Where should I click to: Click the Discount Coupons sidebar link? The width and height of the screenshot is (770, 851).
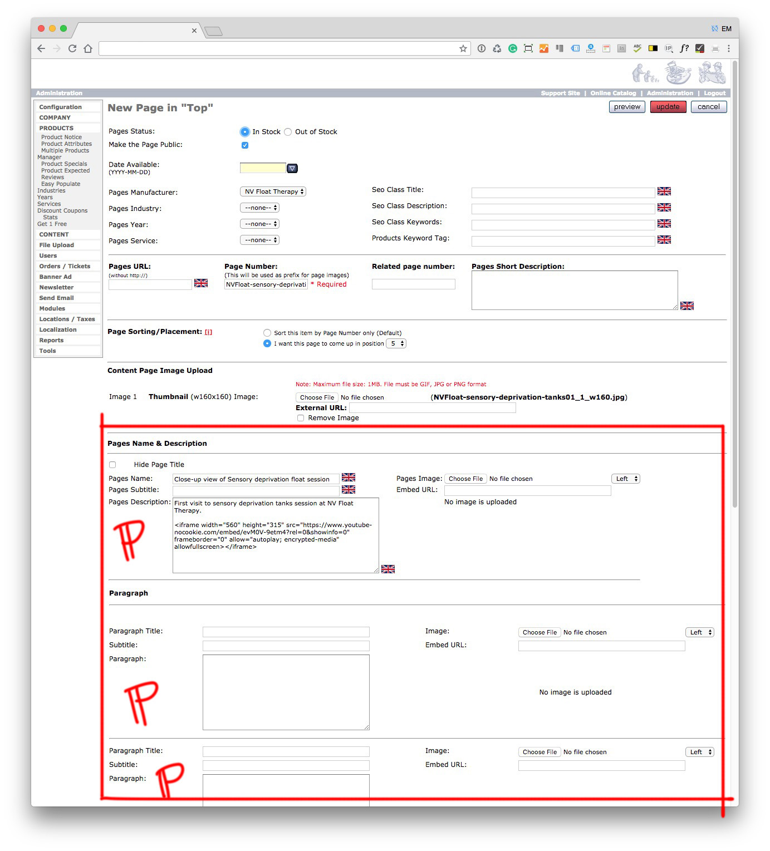tap(62, 210)
